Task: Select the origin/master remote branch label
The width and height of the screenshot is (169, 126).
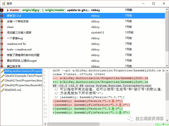Action: [54, 10]
